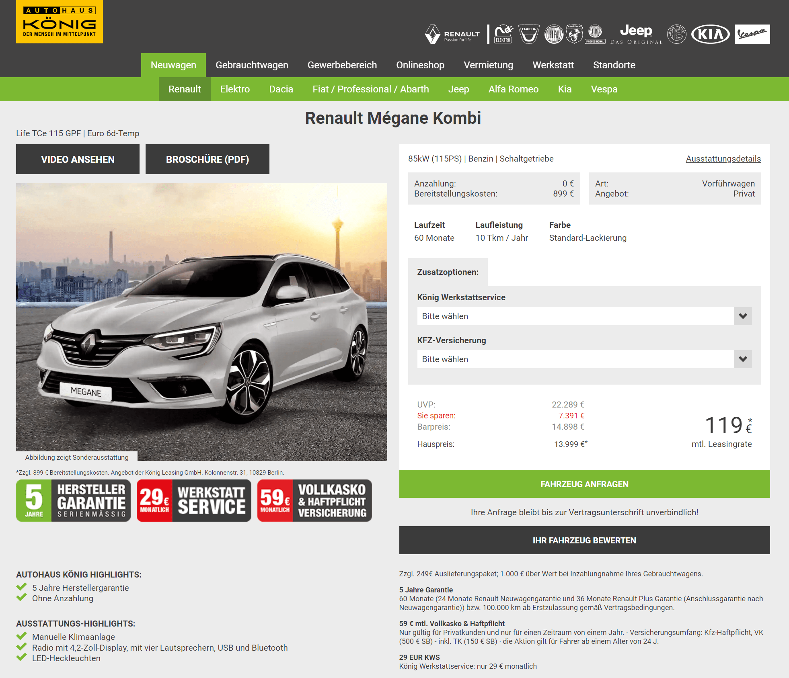The height and width of the screenshot is (678, 789).
Task: Click the Renault Elektro logo icon
Action: tap(503, 34)
